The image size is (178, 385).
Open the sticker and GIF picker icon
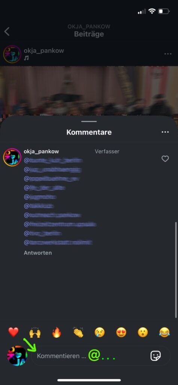(x=156, y=356)
